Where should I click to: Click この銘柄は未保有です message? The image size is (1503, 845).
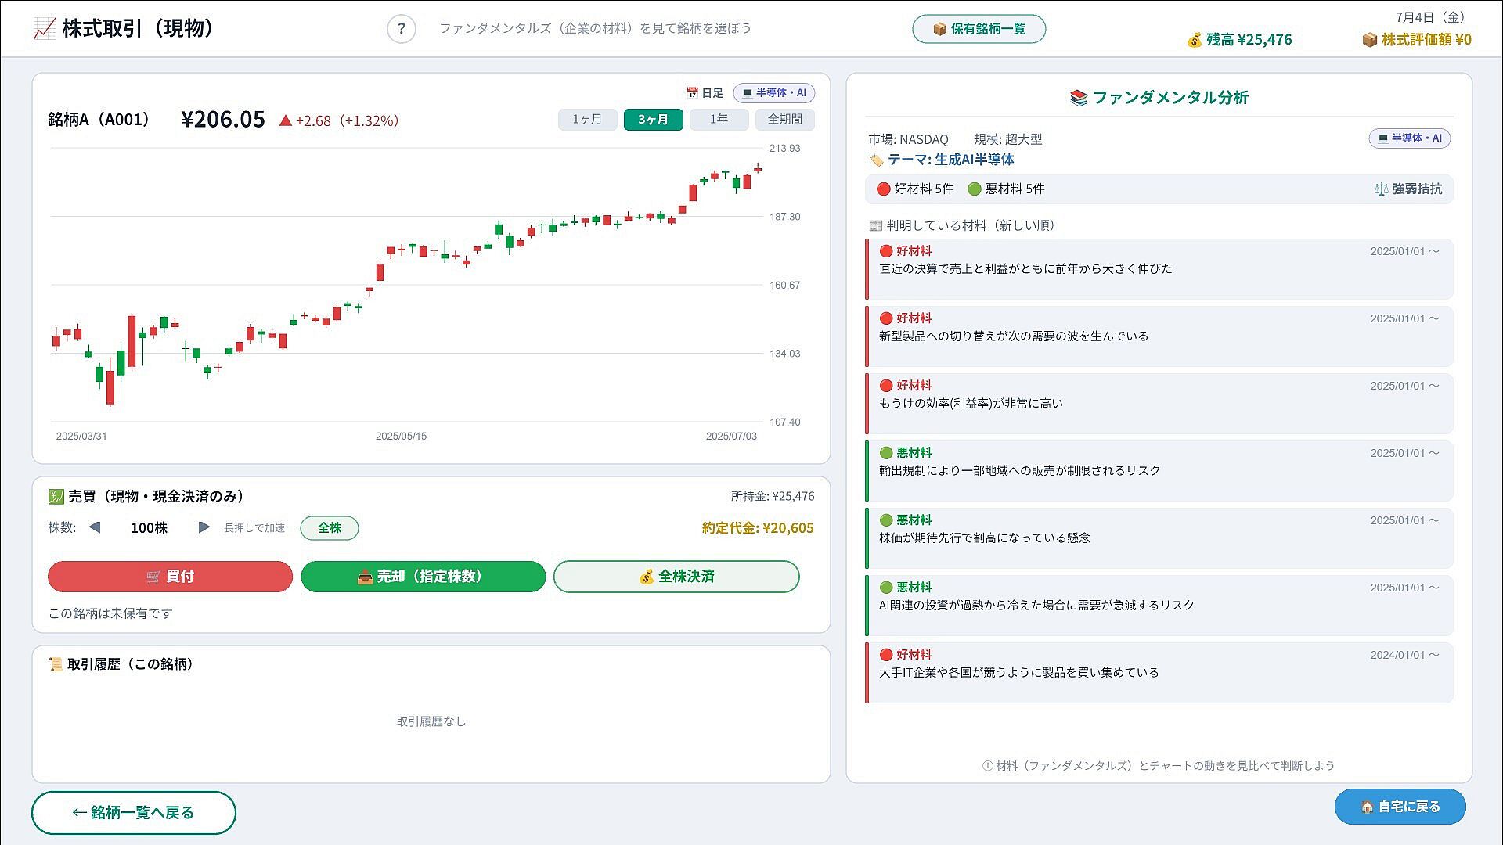(x=110, y=613)
